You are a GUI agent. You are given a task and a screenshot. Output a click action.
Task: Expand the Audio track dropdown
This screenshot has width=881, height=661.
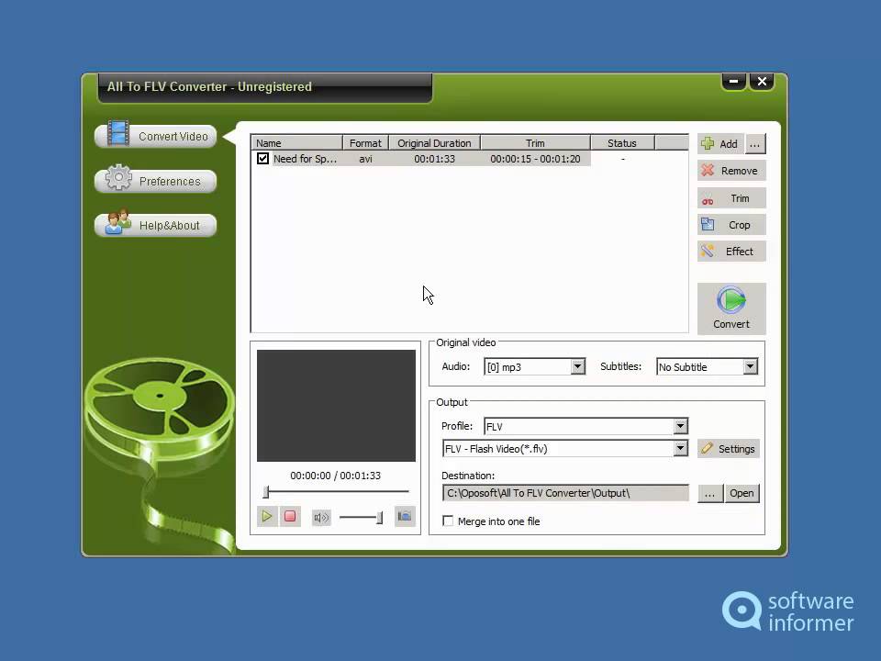tap(577, 366)
